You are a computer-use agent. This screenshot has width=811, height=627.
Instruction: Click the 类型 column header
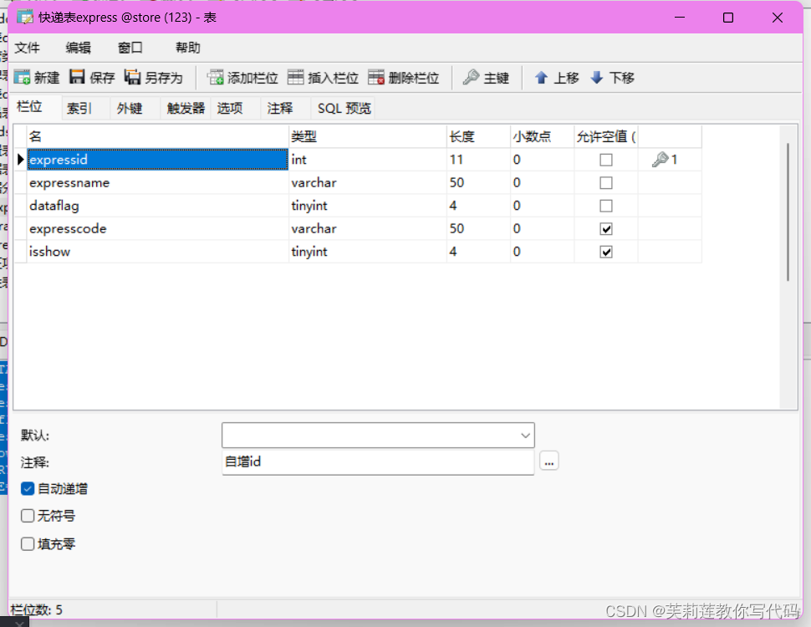click(x=368, y=136)
